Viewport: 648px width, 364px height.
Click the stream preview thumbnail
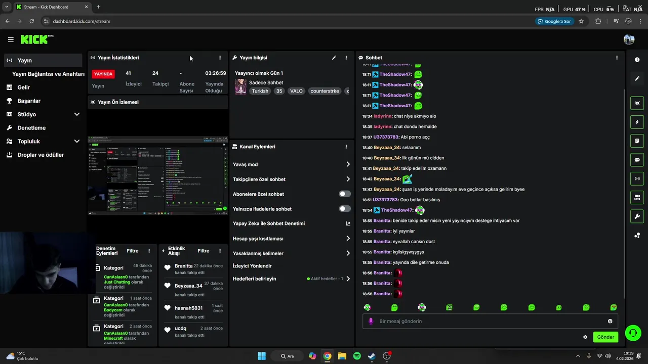pos(157,175)
